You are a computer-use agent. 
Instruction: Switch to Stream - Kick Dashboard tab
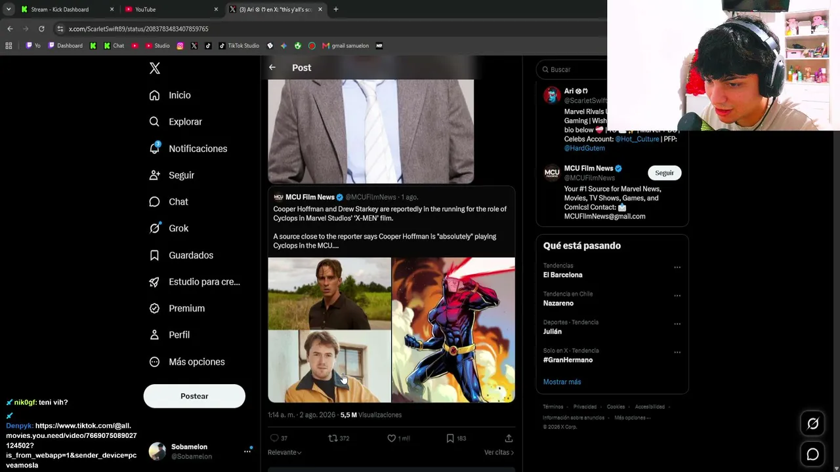(67, 9)
